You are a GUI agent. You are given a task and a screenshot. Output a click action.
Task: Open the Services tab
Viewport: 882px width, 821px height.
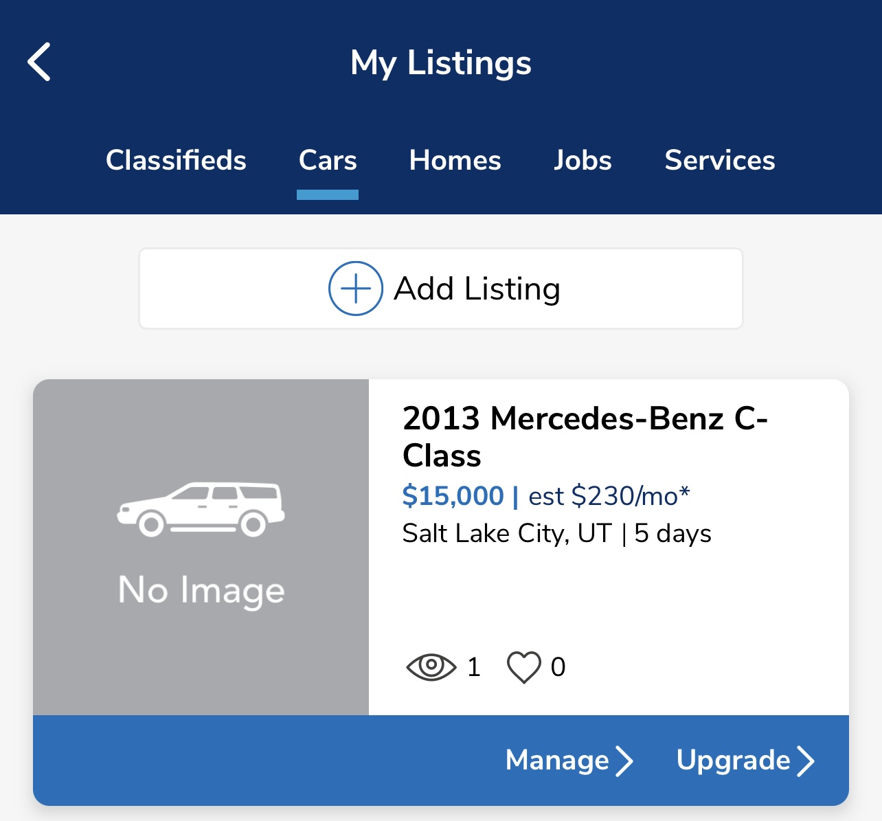[720, 160]
